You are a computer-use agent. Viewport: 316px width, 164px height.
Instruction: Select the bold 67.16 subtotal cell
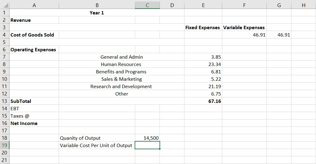click(x=203, y=101)
